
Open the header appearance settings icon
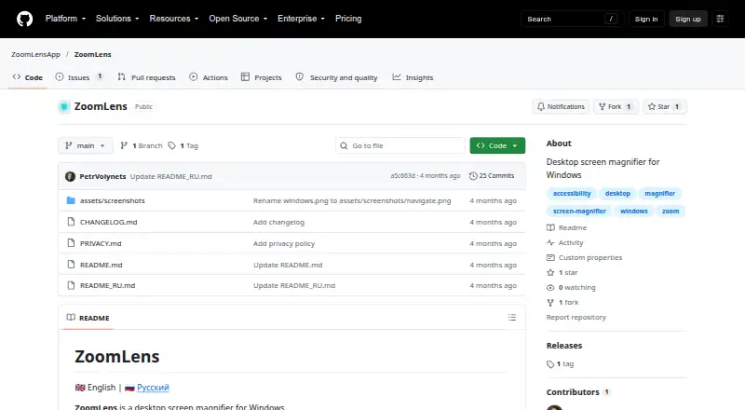[x=720, y=19]
